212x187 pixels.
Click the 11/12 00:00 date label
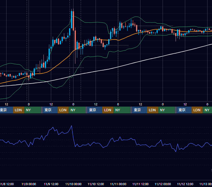click(x=163, y=184)
